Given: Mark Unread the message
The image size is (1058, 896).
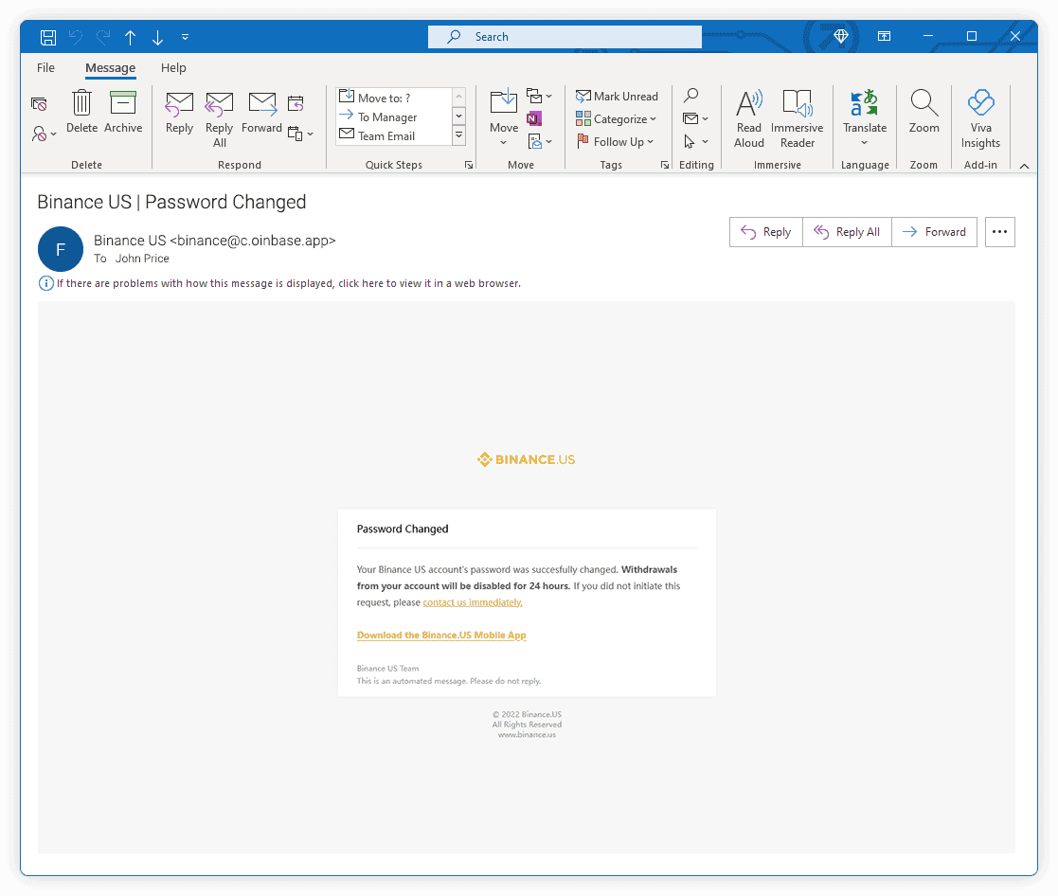Looking at the screenshot, I should coord(617,97).
